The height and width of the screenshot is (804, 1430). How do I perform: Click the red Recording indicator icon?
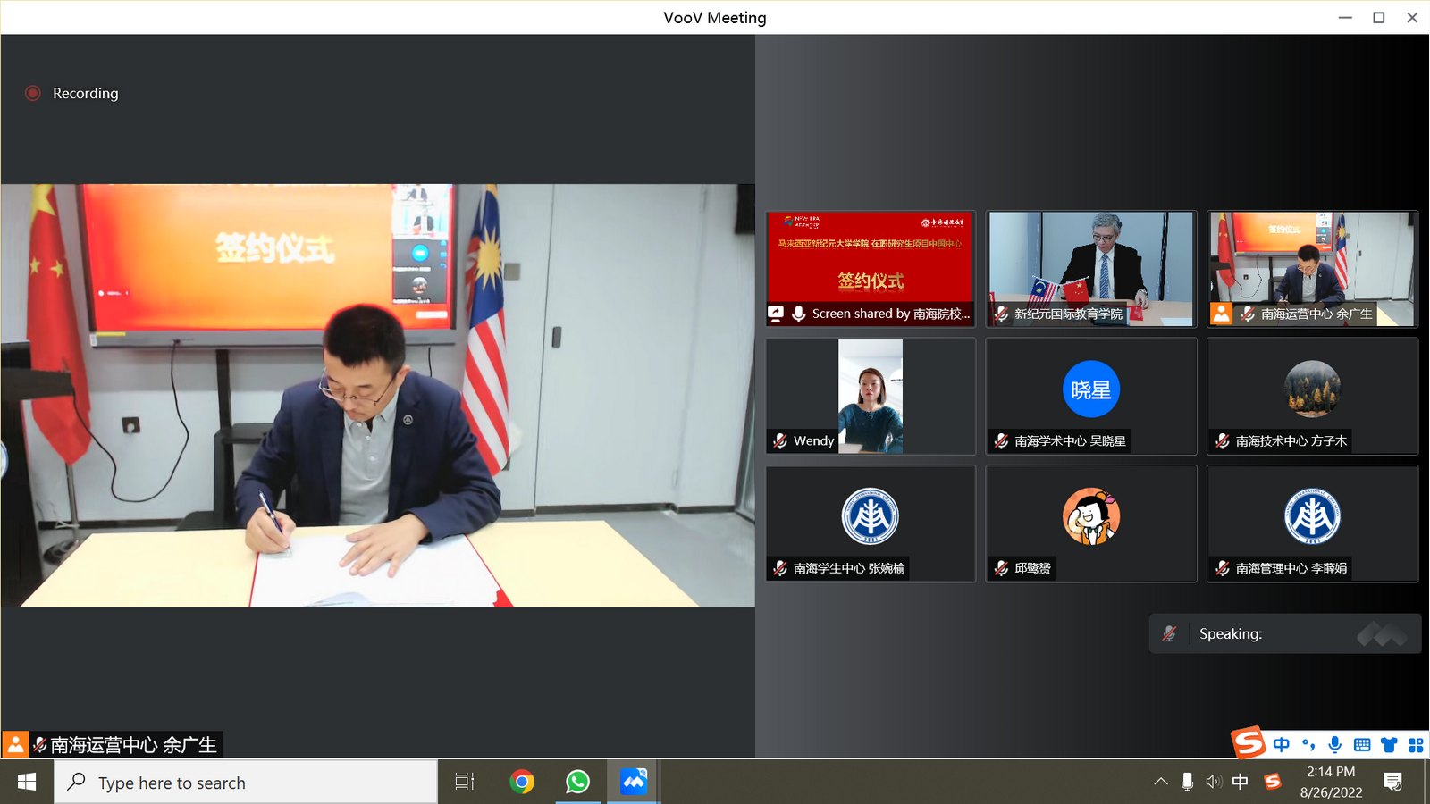coord(33,93)
